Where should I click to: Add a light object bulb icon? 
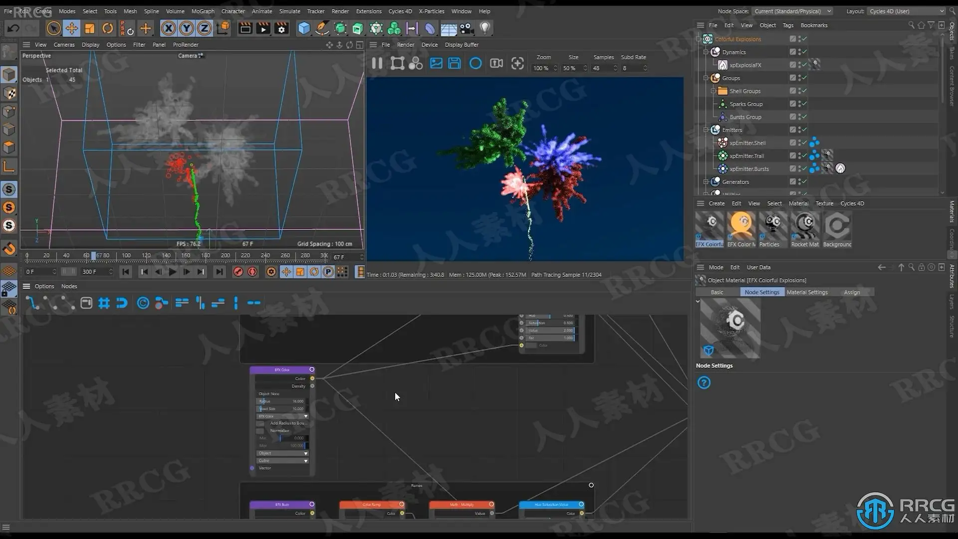484,28
